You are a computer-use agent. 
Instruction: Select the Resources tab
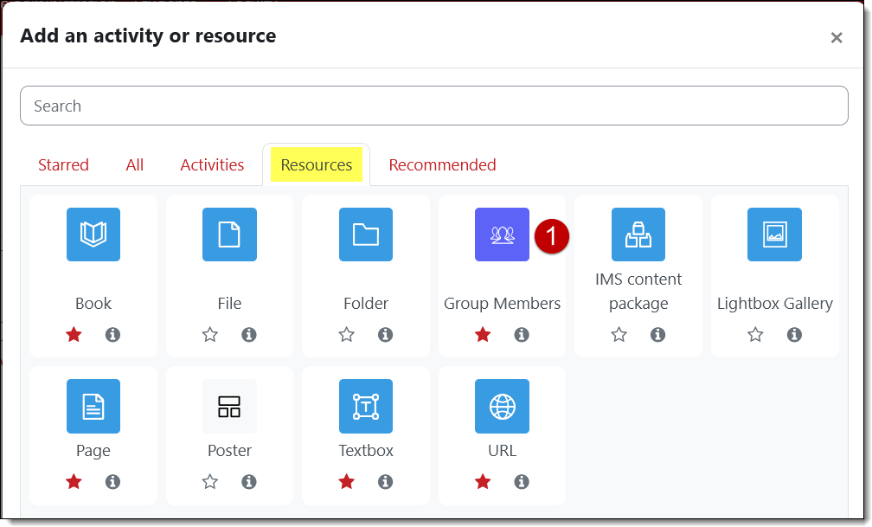[x=317, y=164]
